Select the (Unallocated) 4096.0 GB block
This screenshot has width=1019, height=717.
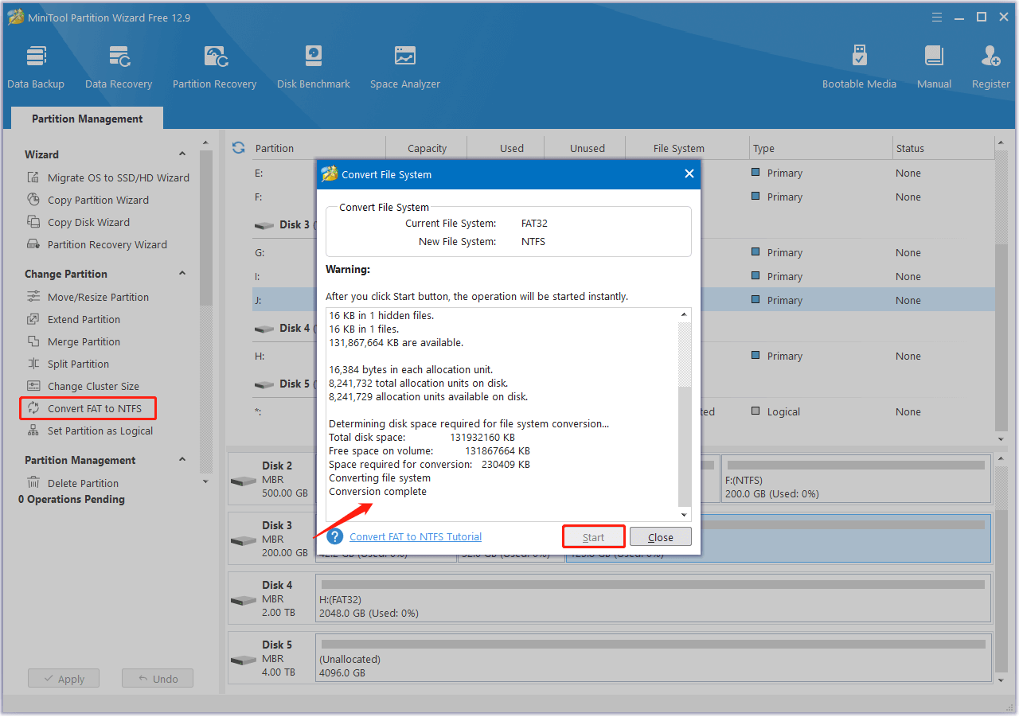click(x=653, y=658)
